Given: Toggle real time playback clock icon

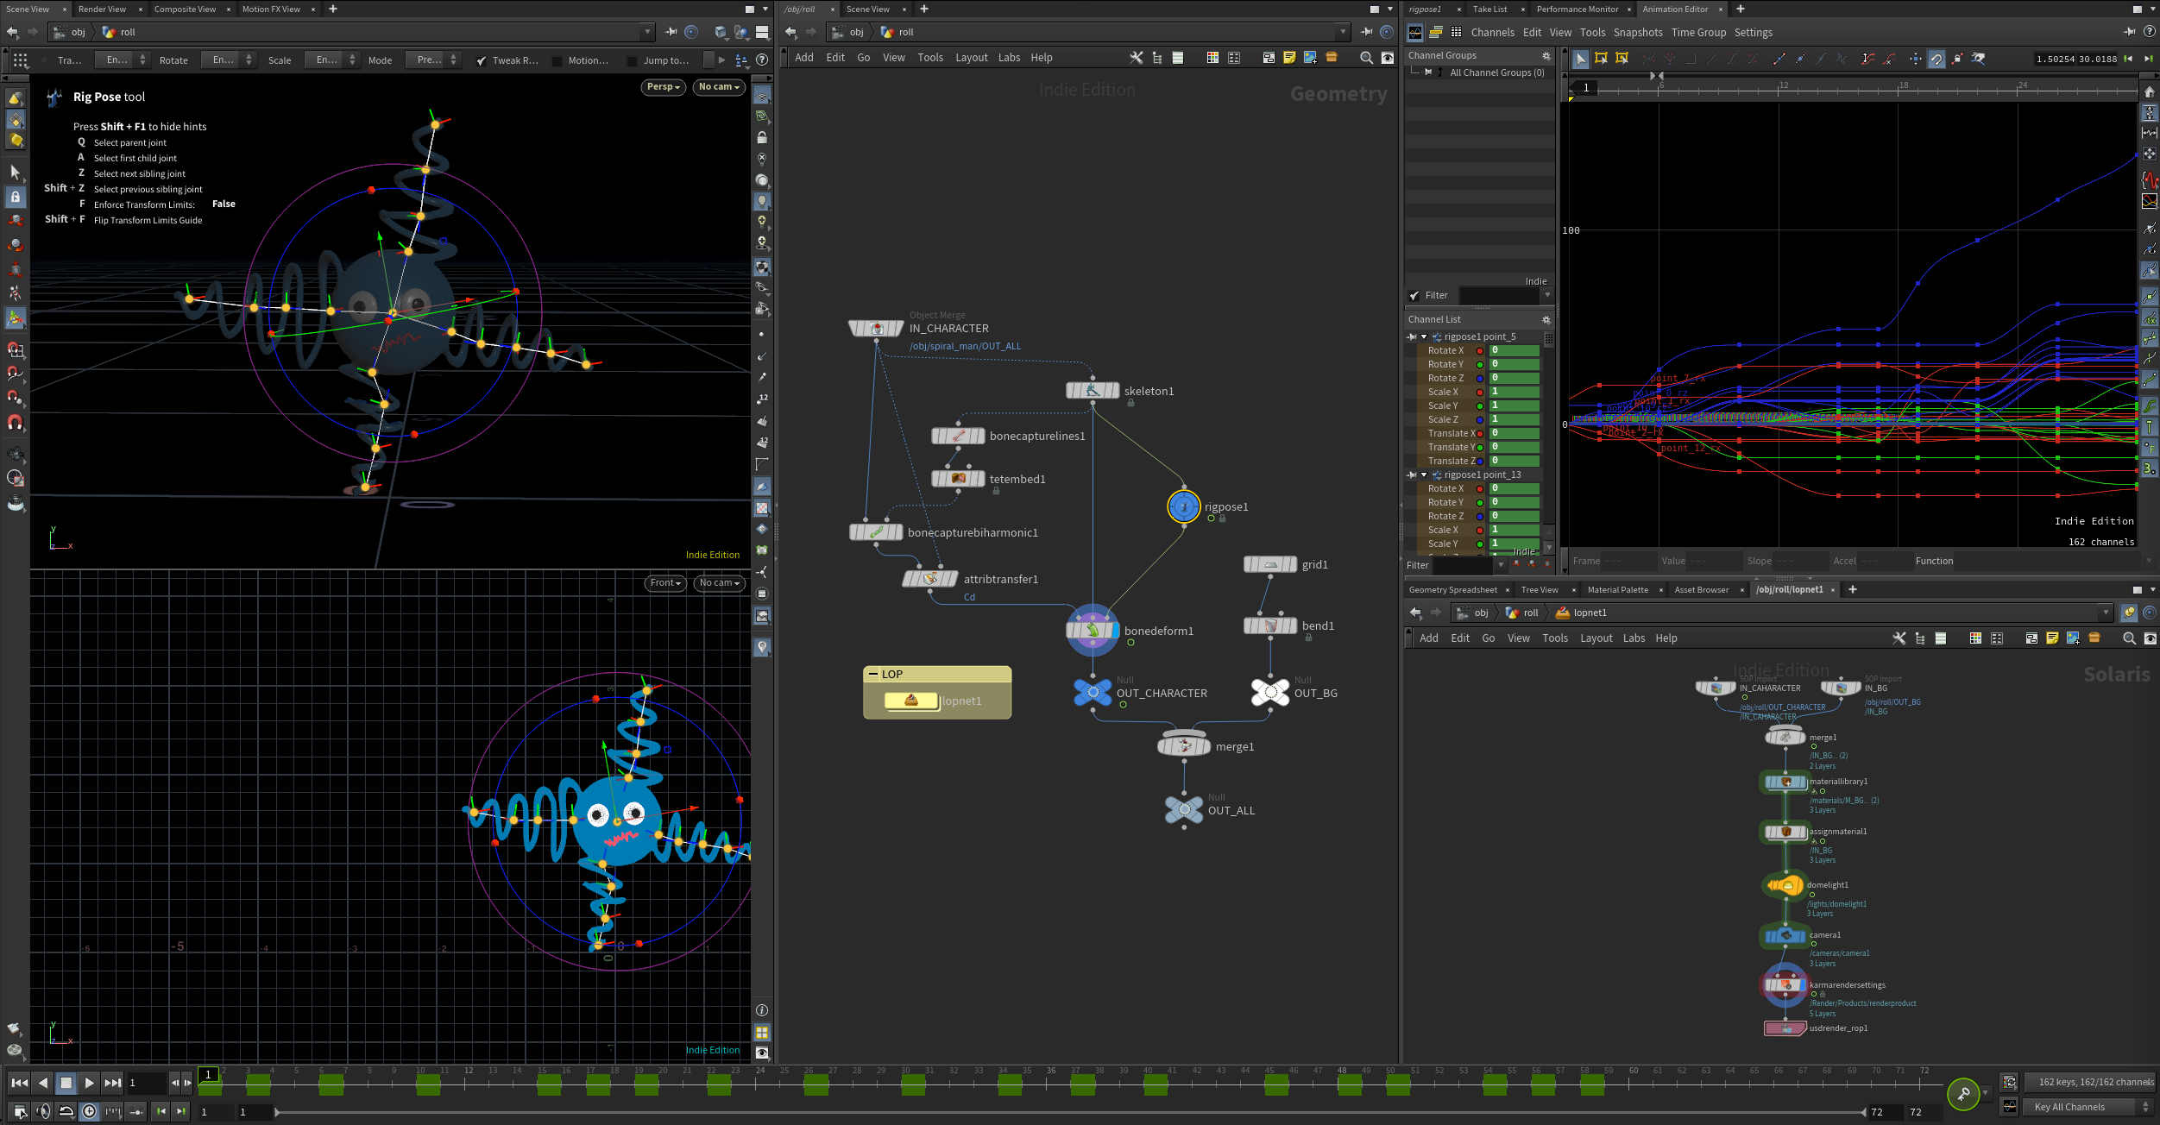Looking at the screenshot, I should pos(89,1111).
